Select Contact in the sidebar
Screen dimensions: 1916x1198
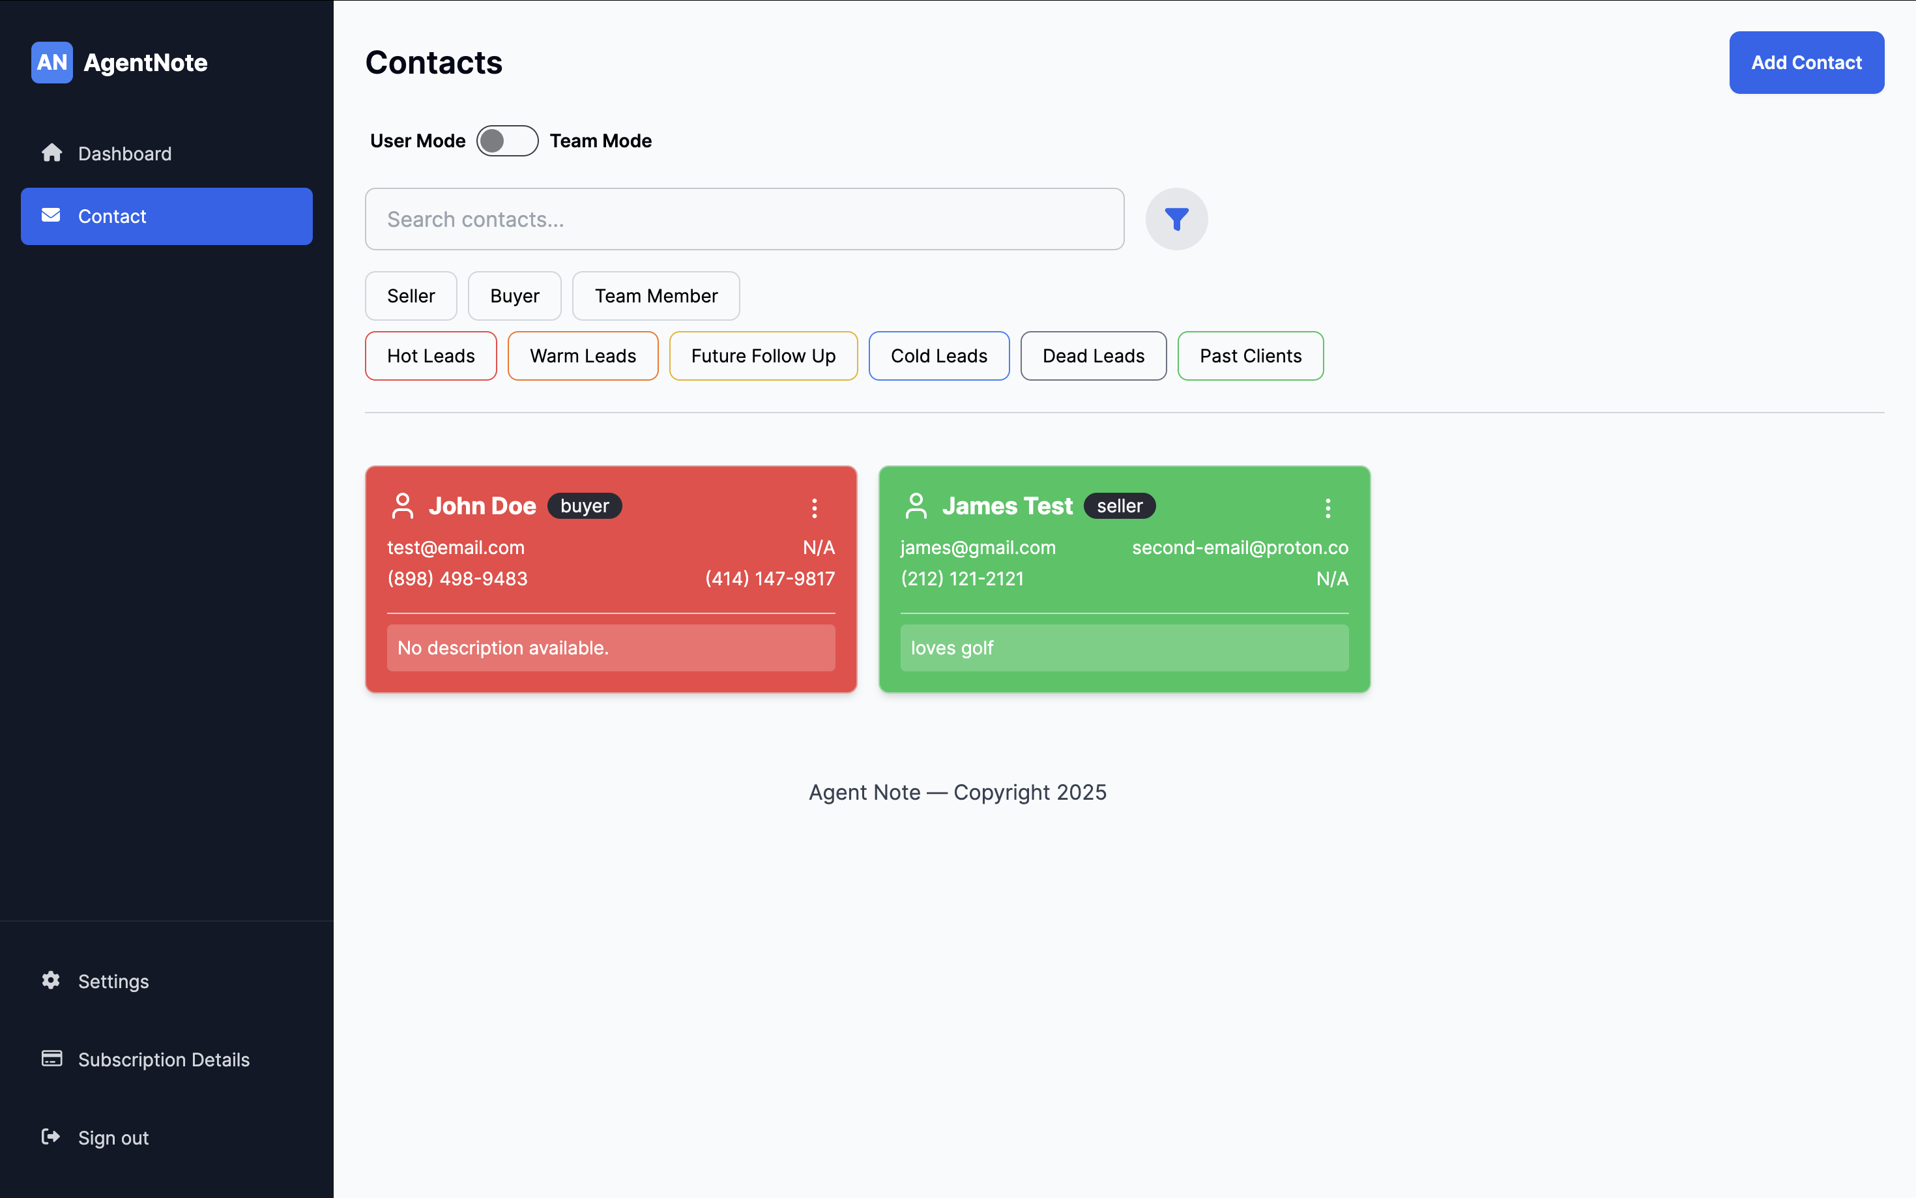tap(113, 216)
